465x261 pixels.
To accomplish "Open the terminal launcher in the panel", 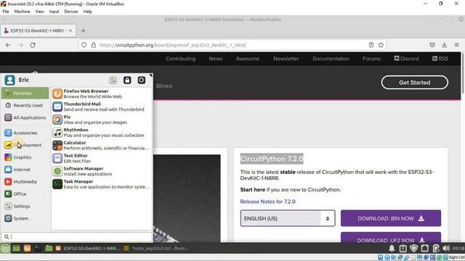I will coord(38,248).
